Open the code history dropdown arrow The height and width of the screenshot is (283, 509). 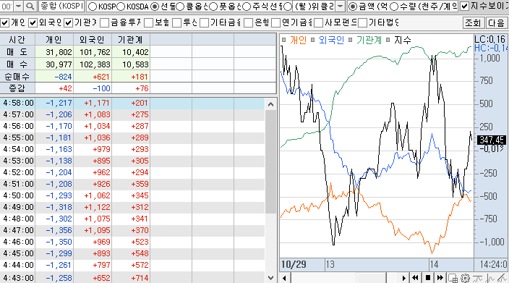tap(19, 7)
